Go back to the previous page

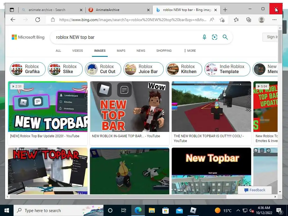pyautogui.click(x=13, y=20)
